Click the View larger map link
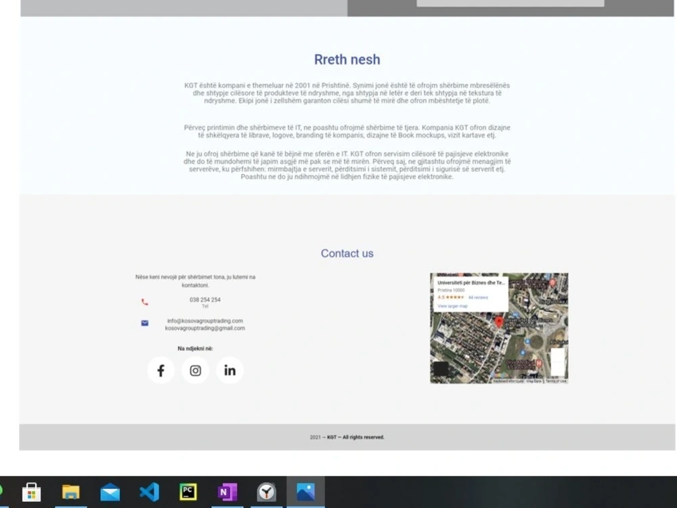677x508 pixels. click(452, 306)
